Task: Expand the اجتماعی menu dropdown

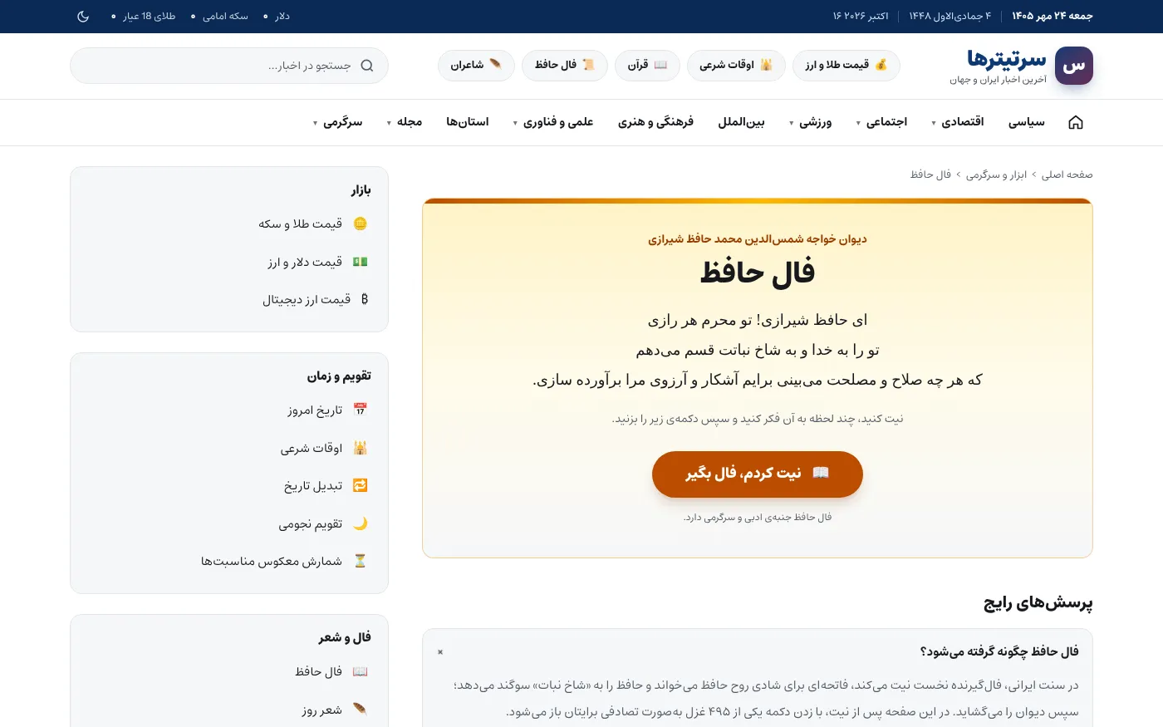Action: (x=882, y=122)
